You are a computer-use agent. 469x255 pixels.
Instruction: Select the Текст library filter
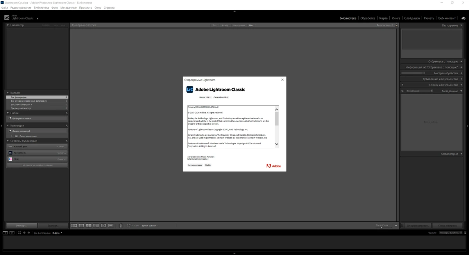215,25
